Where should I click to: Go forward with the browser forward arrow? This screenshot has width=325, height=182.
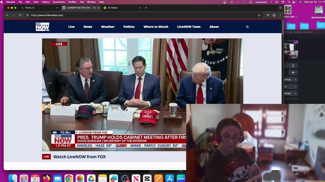tap(14, 15)
